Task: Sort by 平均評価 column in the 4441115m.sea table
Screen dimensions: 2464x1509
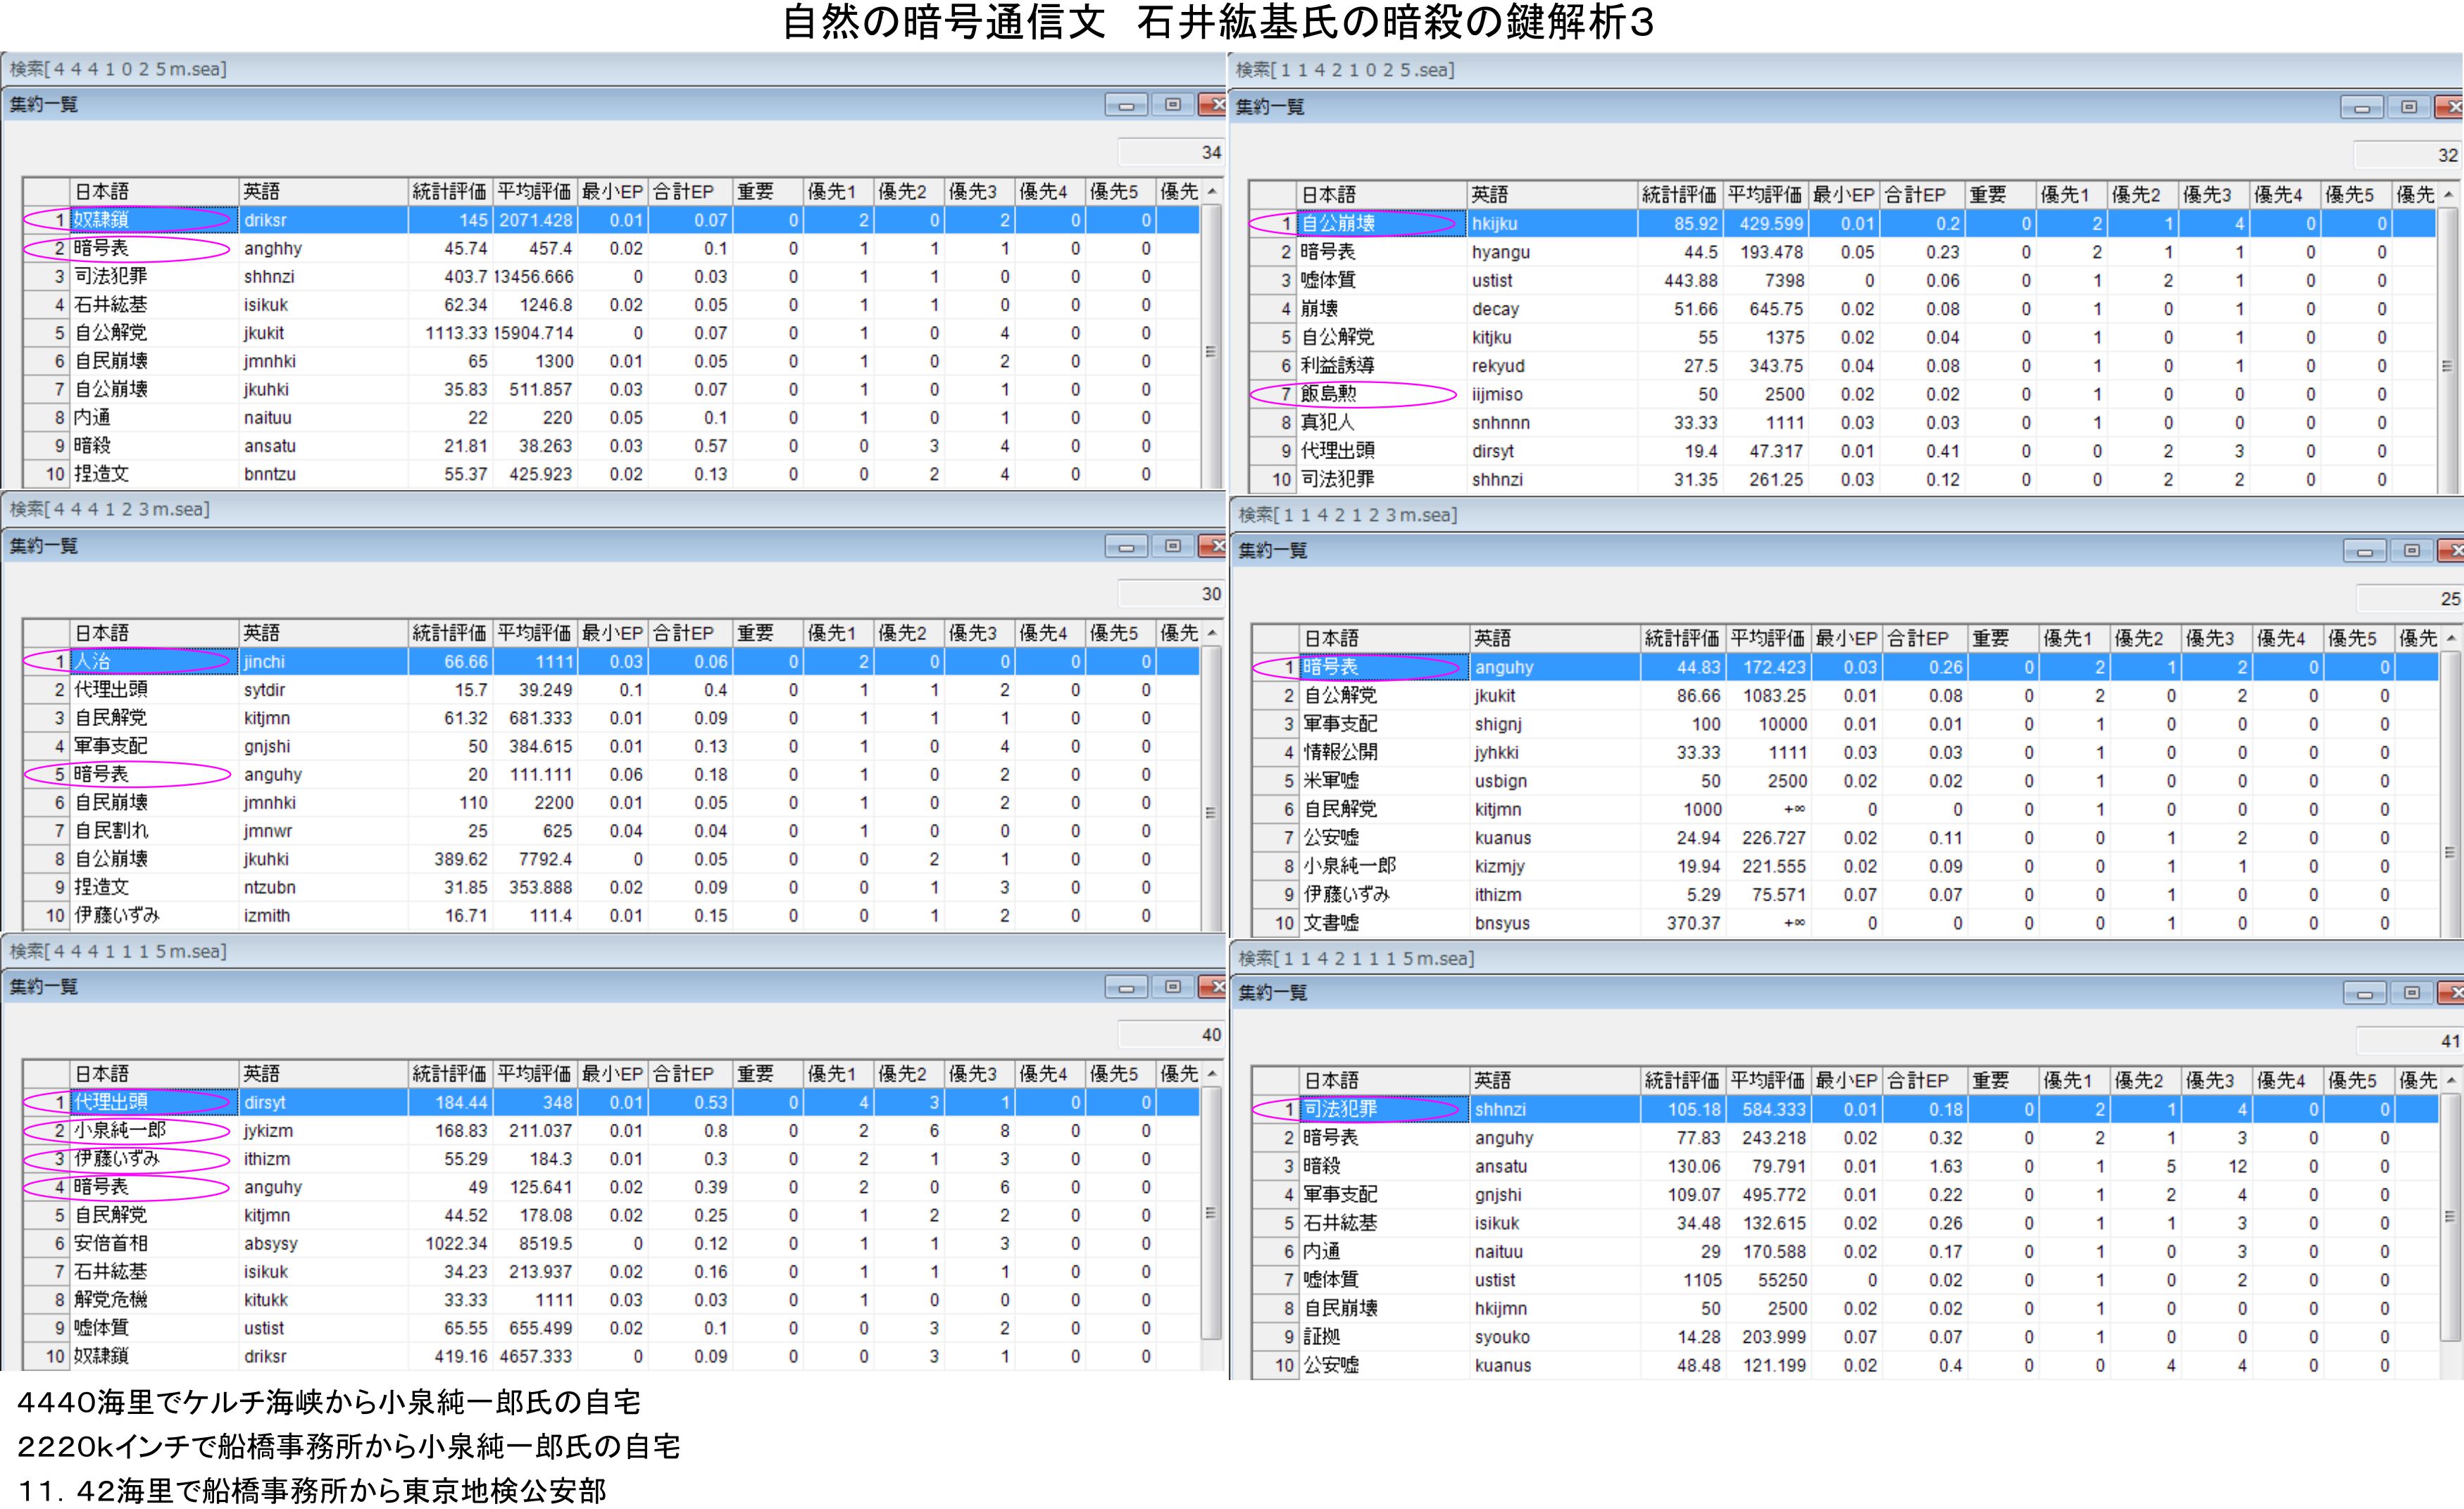Action: click(x=534, y=1074)
